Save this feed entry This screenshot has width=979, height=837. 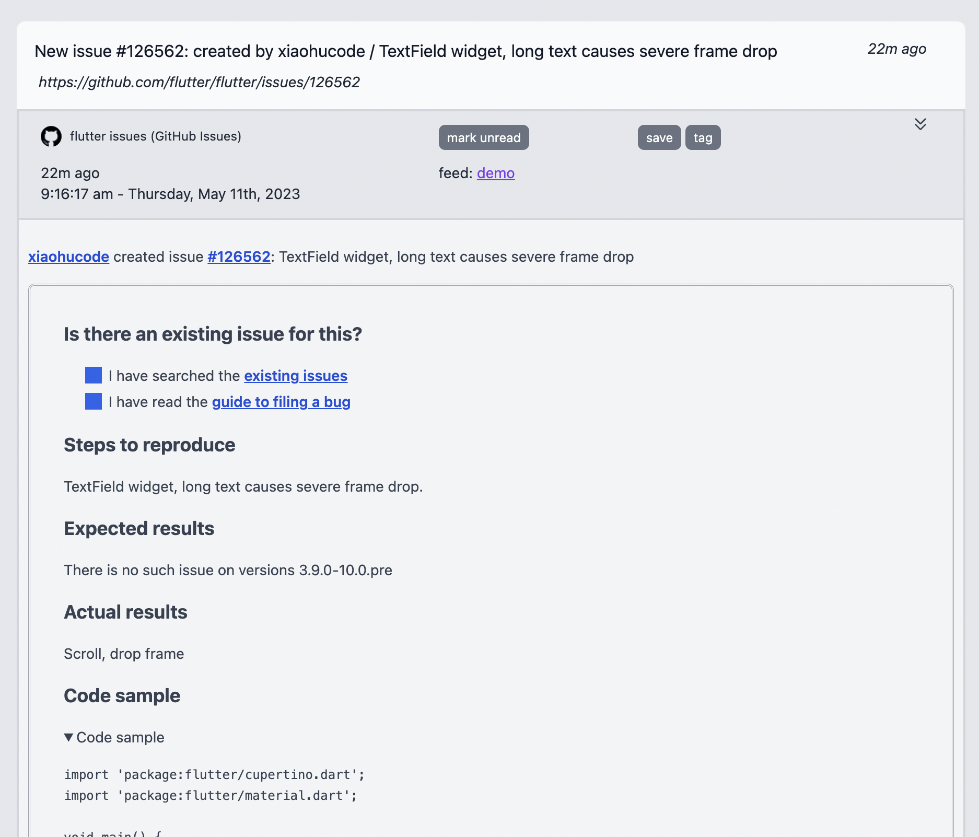(x=659, y=137)
